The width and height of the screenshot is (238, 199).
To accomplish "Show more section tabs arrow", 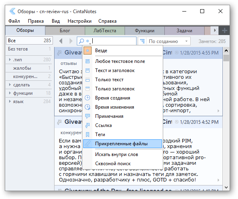I will (215, 30).
